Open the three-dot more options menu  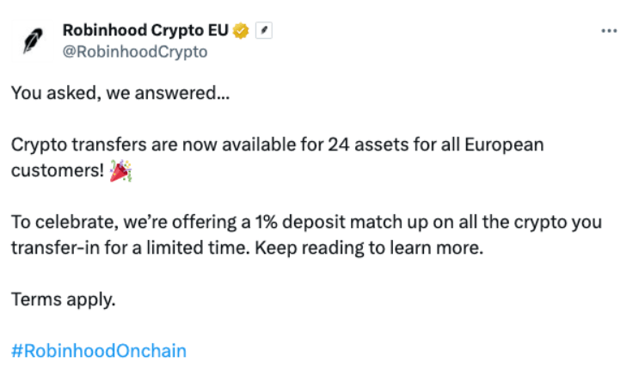[x=609, y=31]
